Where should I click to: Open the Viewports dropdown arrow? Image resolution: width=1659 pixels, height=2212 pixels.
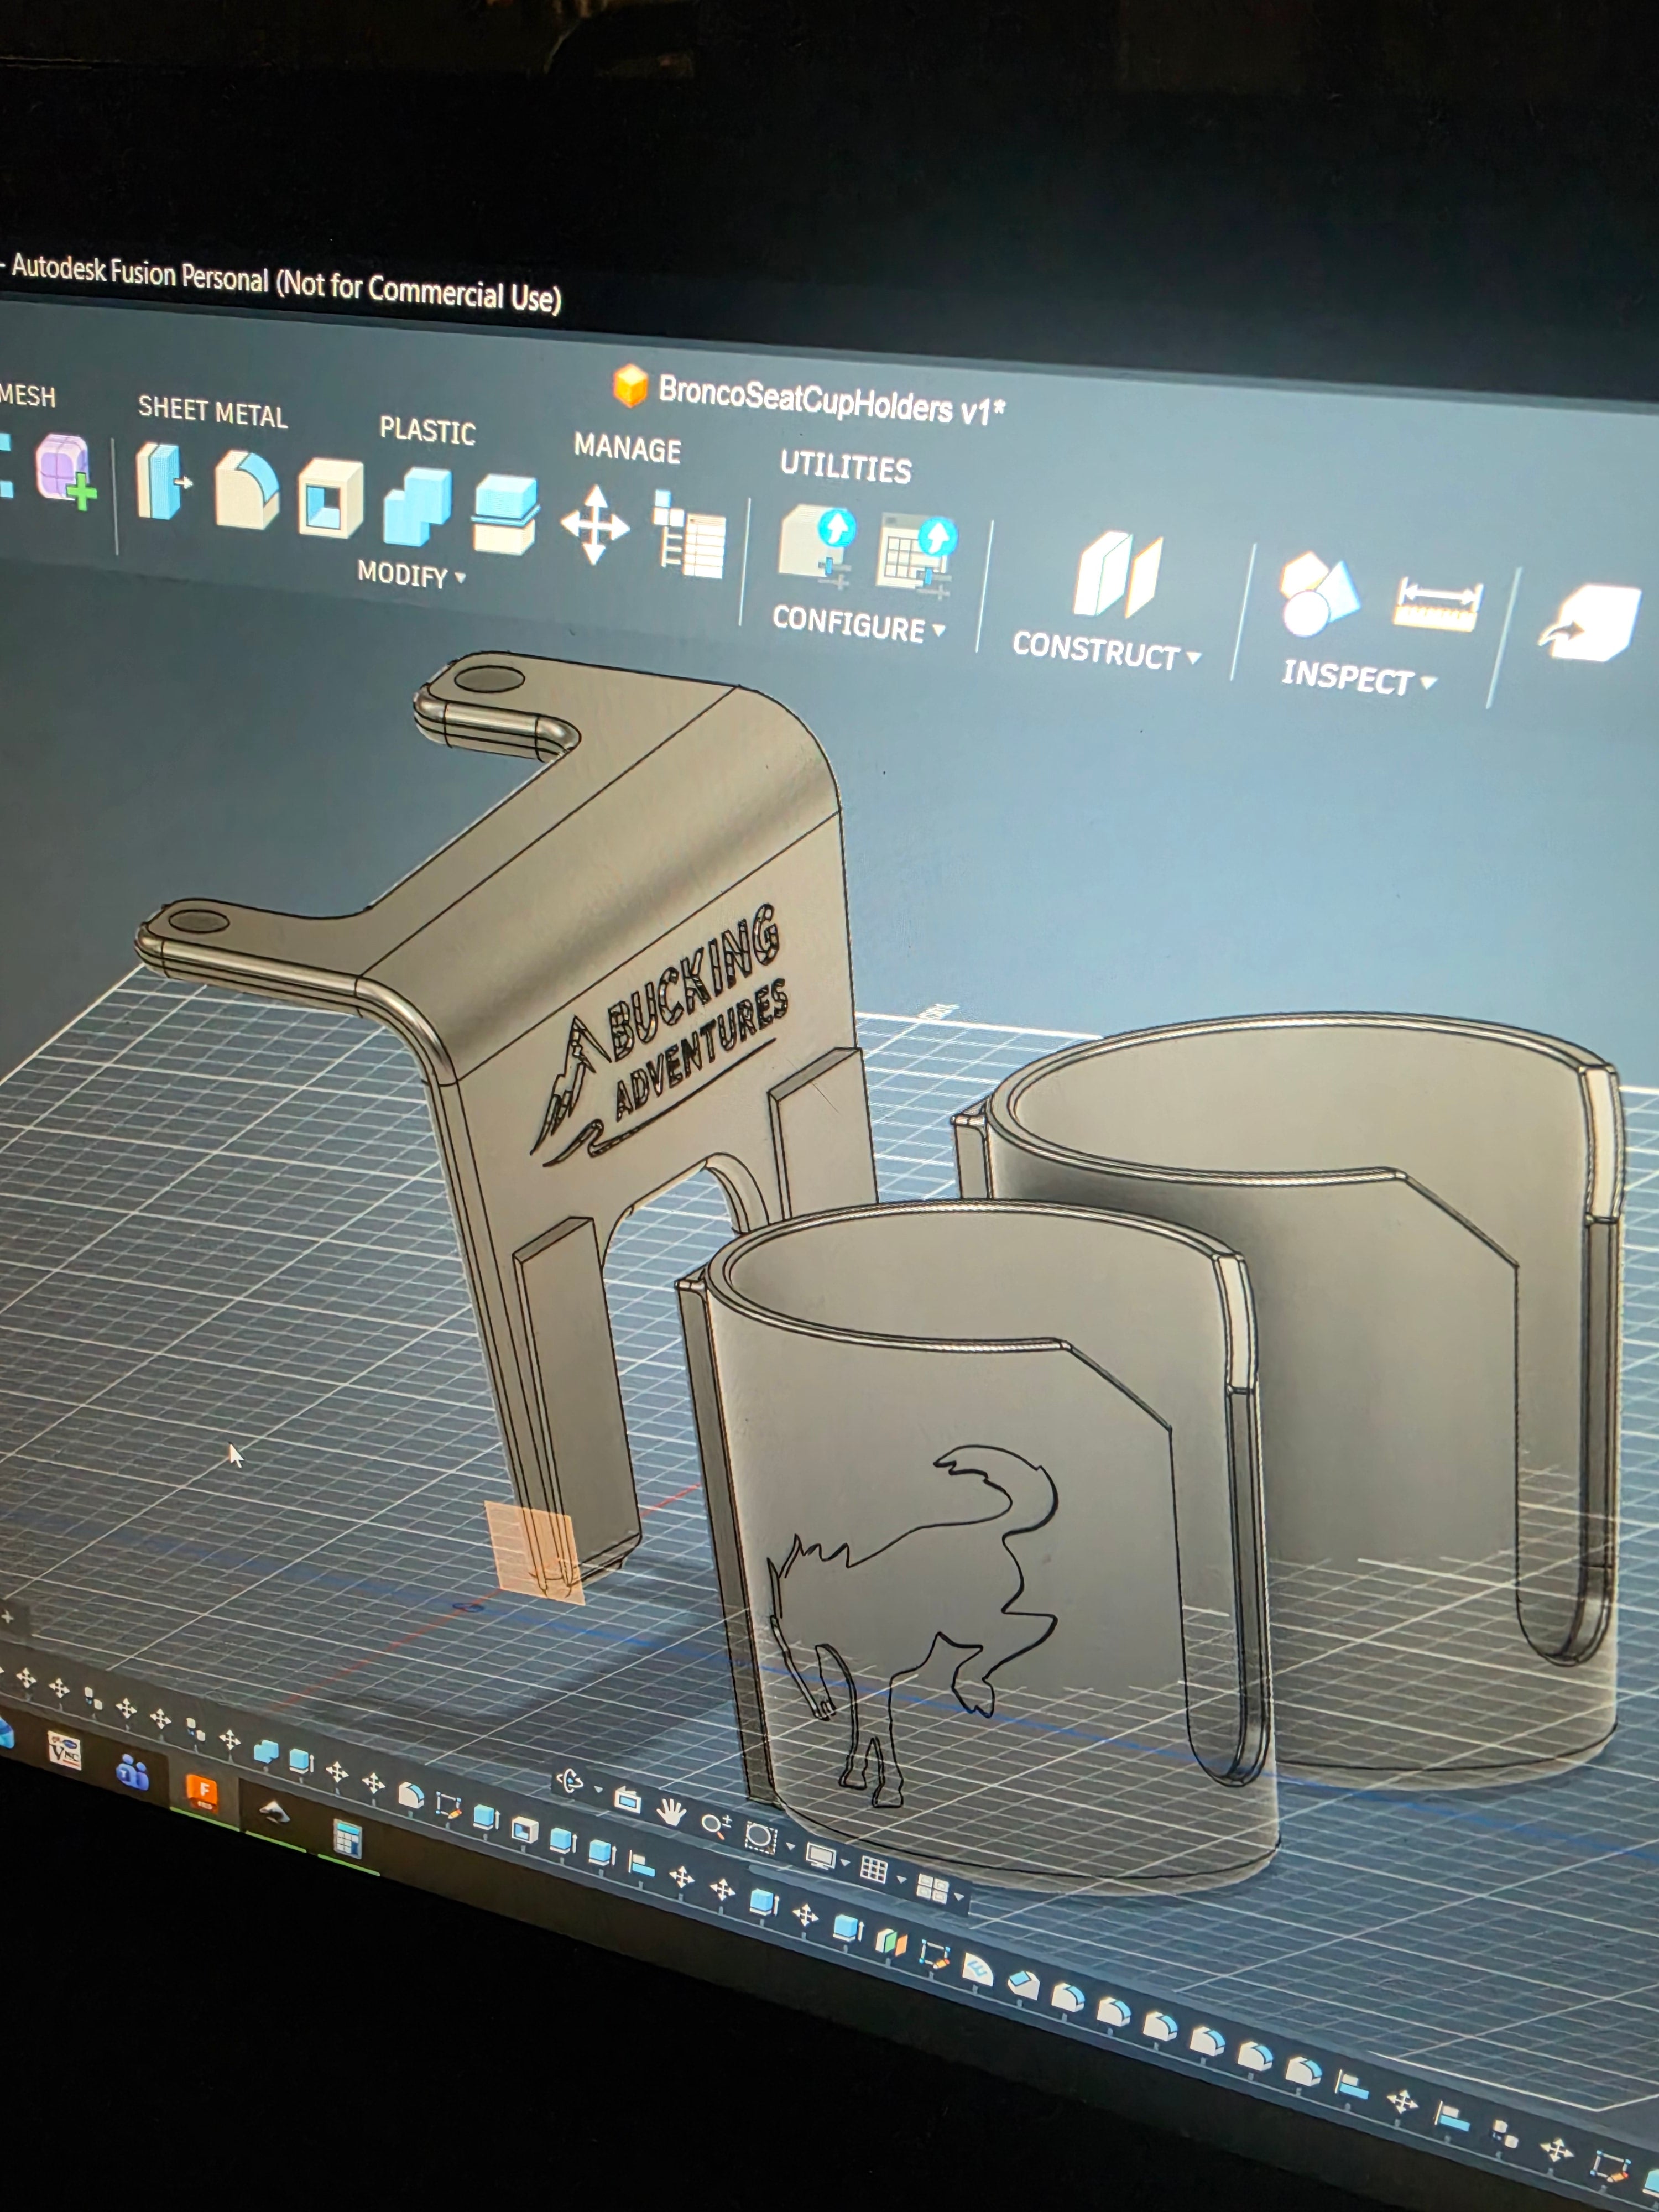coord(960,1897)
